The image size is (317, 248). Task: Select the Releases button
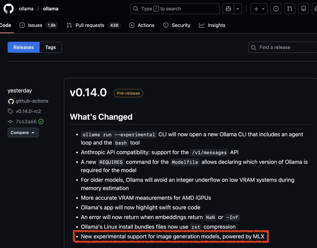(x=24, y=47)
